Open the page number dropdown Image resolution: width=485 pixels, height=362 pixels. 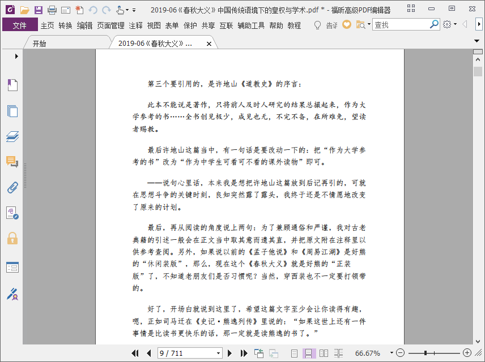(x=218, y=353)
